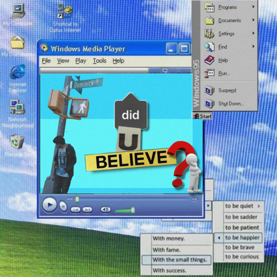Select Run... in the Start menu

point(224,74)
